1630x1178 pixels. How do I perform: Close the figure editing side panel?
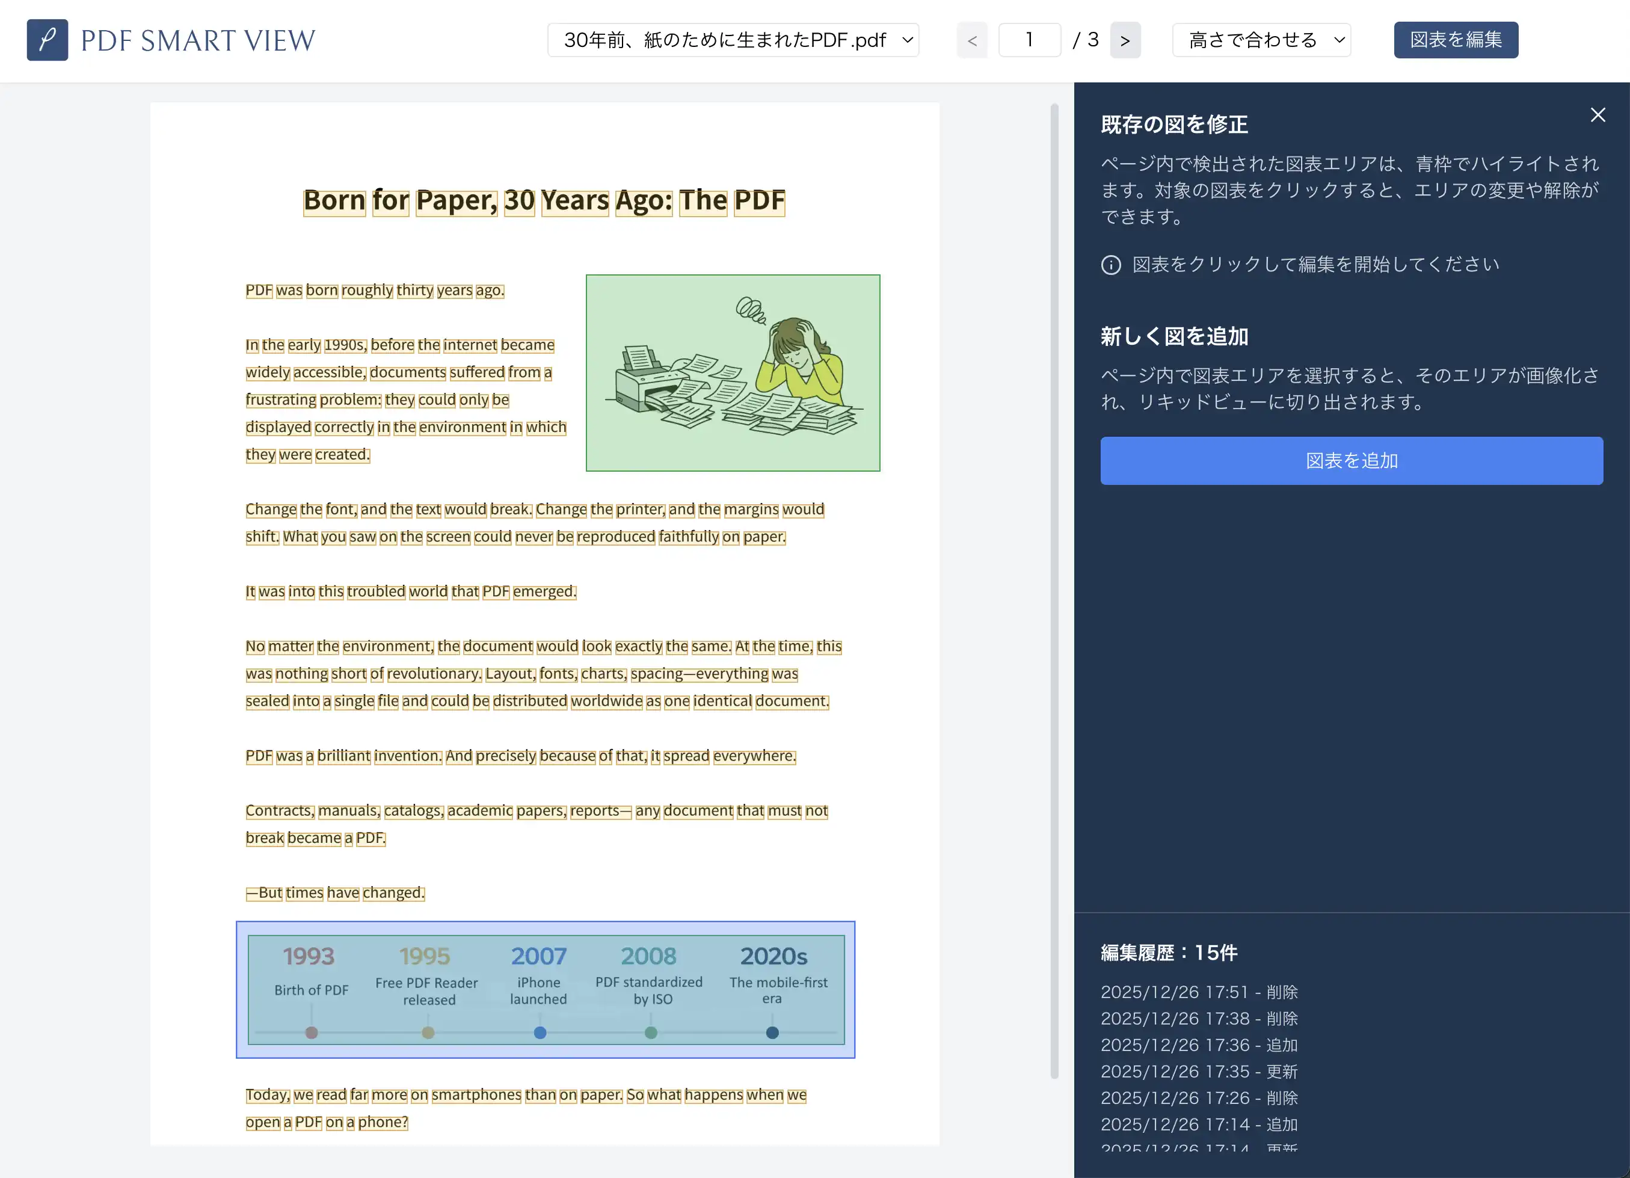click(x=1597, y=115)
